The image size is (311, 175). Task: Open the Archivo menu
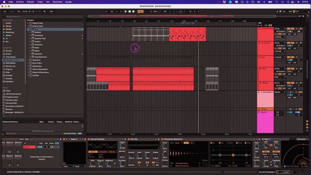(x=19, y=2)
